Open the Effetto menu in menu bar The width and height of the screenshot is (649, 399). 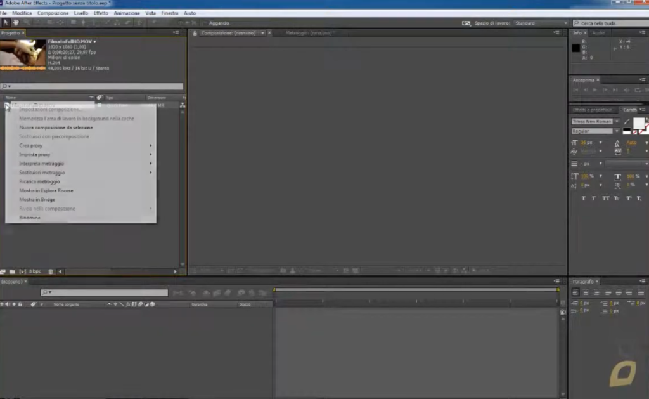(101, 13)
